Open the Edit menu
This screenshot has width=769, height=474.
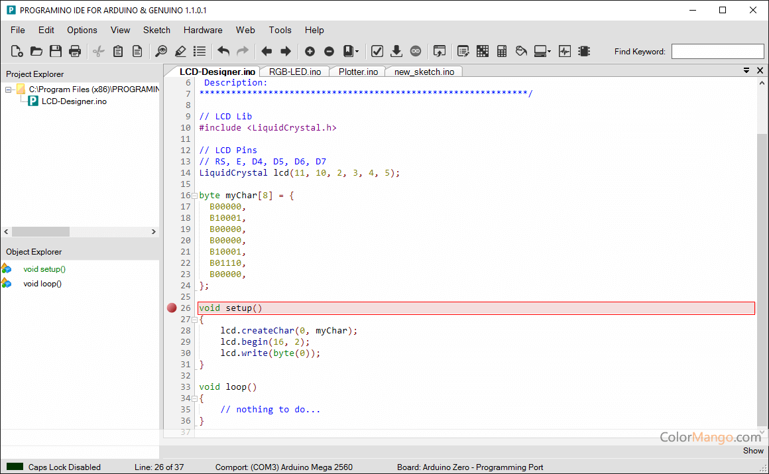coord(46,30)
